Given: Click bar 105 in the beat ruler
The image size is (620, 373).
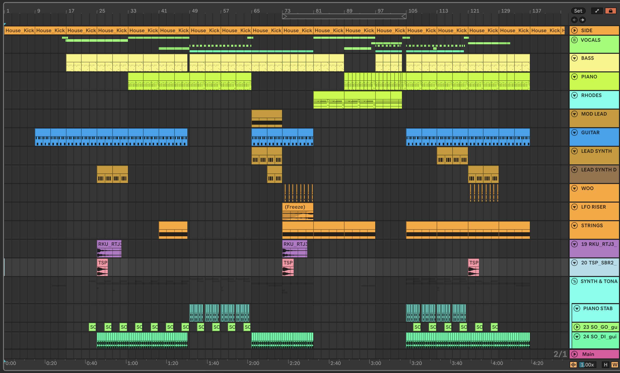Looking at the screenshot, I should click(413, 11).
